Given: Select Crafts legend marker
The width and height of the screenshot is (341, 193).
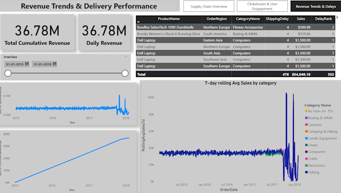Looking at the screenshot, I should tap(306, 158).
